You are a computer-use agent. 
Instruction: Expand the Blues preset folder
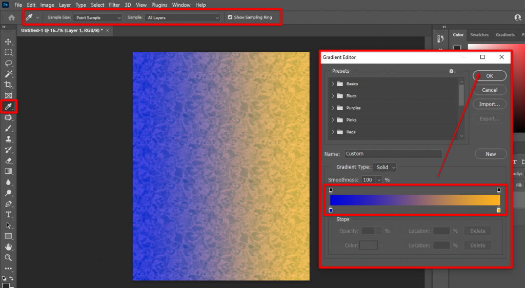(333, 96)
